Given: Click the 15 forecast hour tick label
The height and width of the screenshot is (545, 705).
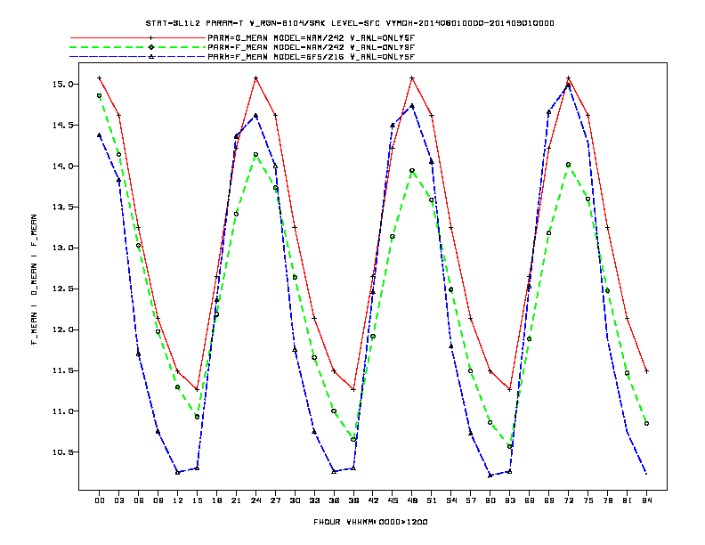Looking at the screenshot, I should point(197,500).
